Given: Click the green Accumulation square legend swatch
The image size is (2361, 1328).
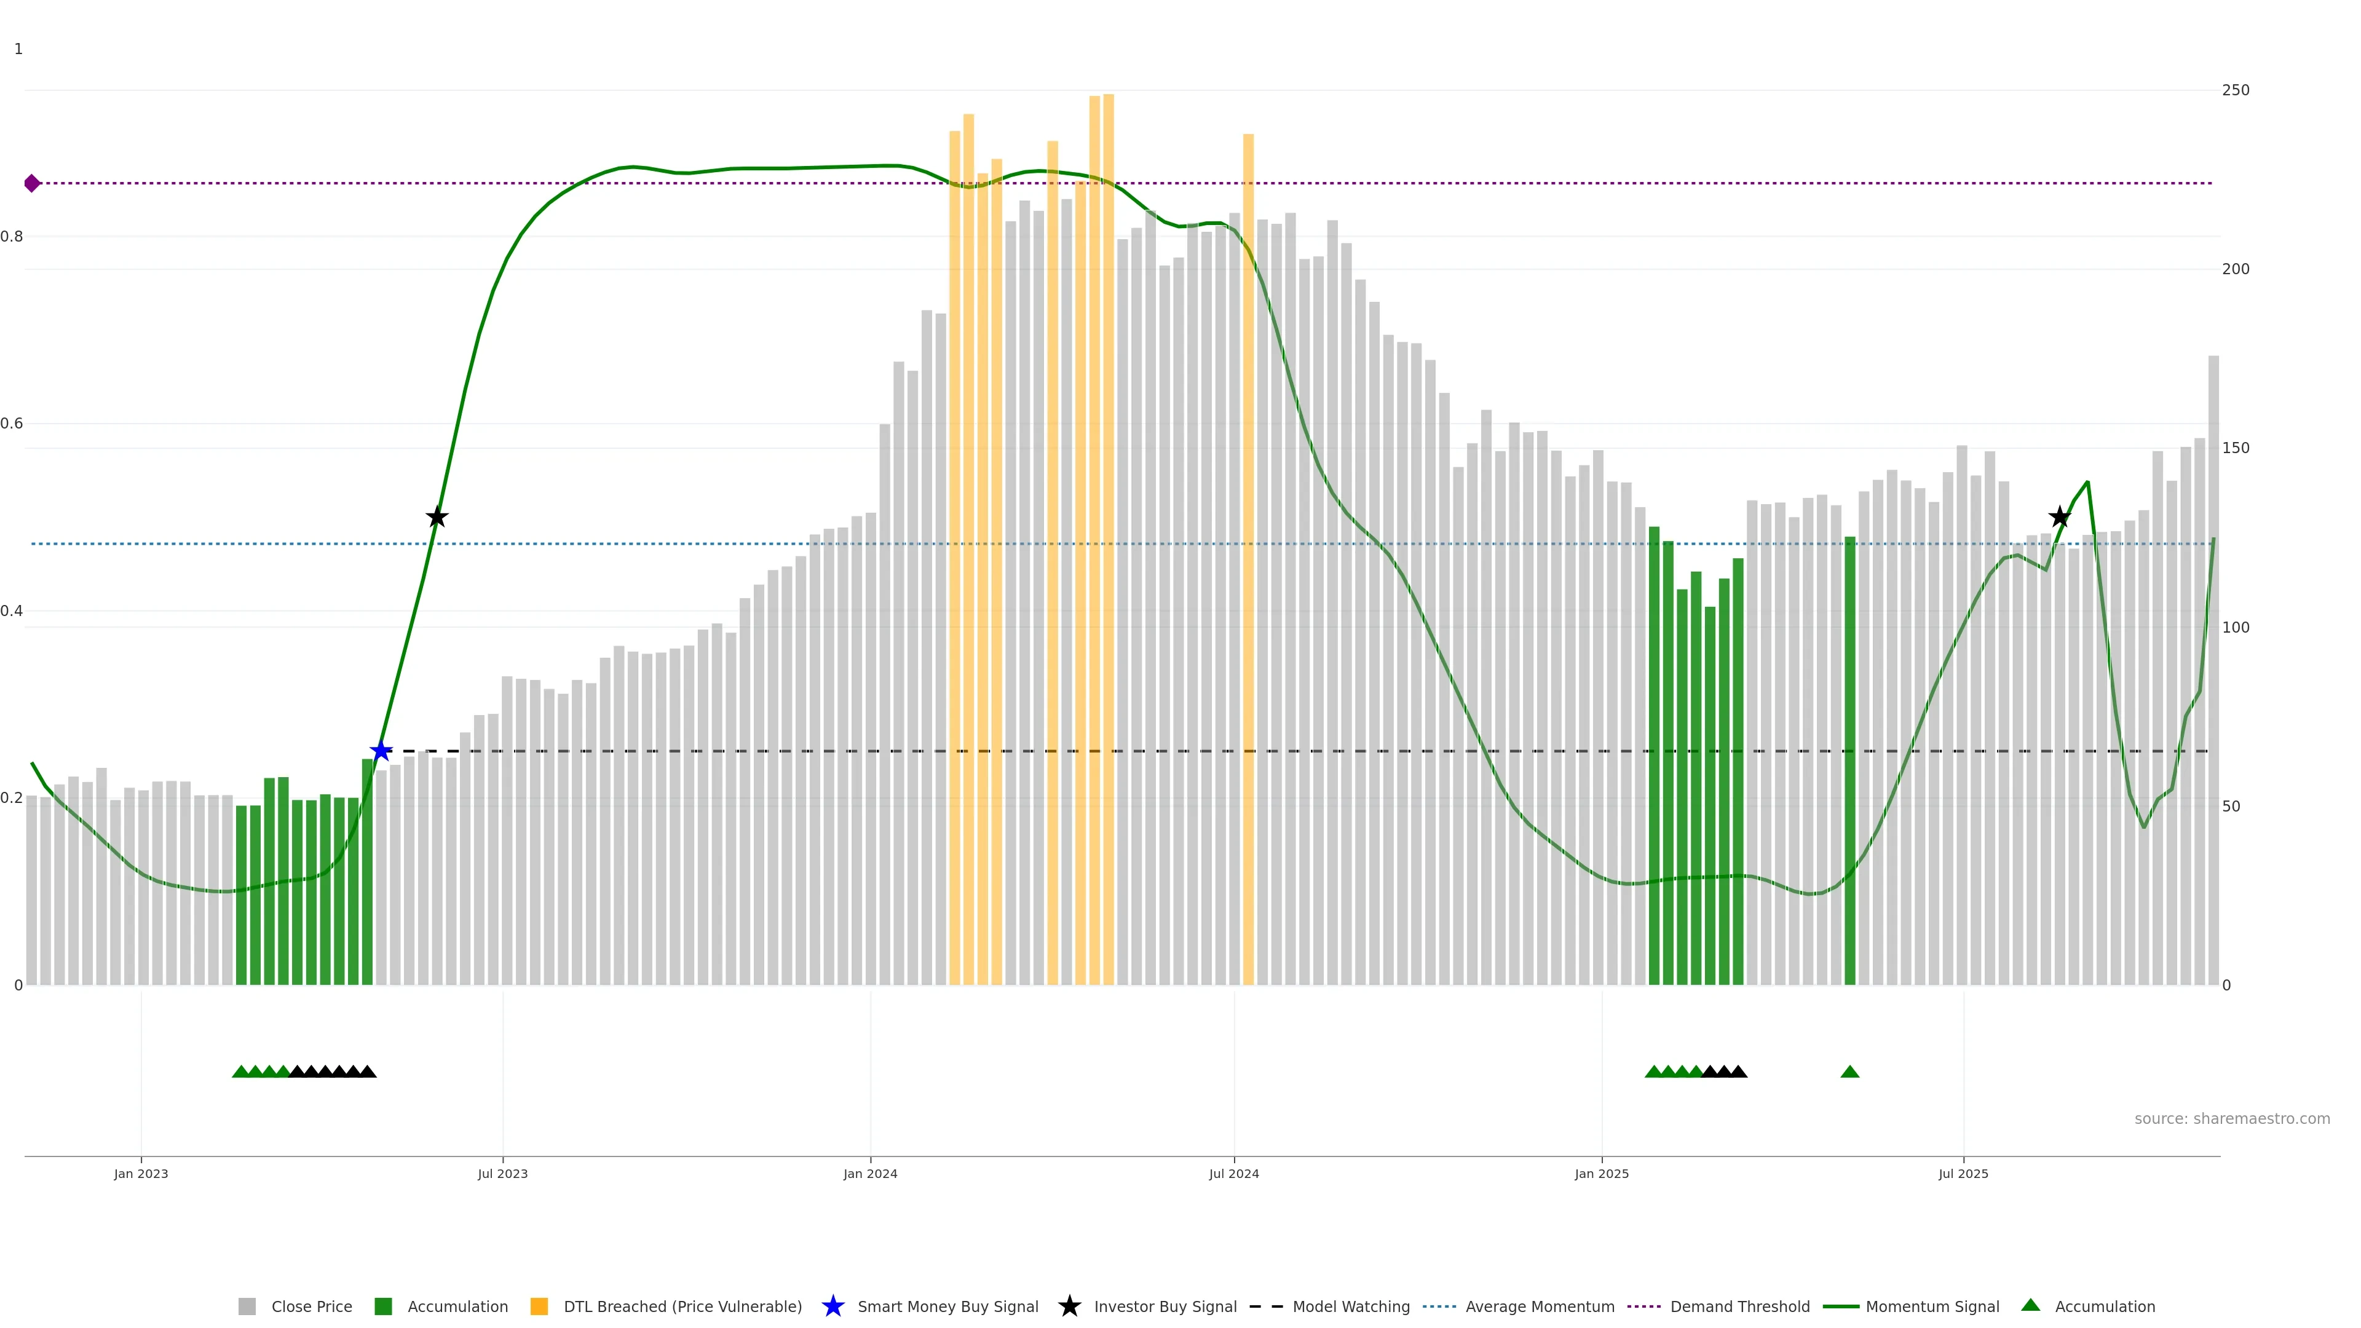Looking at the screenshot, I should click(383, 1307).
